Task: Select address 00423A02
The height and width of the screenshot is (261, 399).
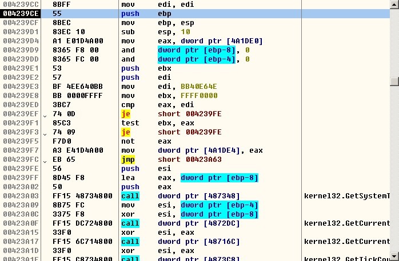Action: [x=21, y=187]
